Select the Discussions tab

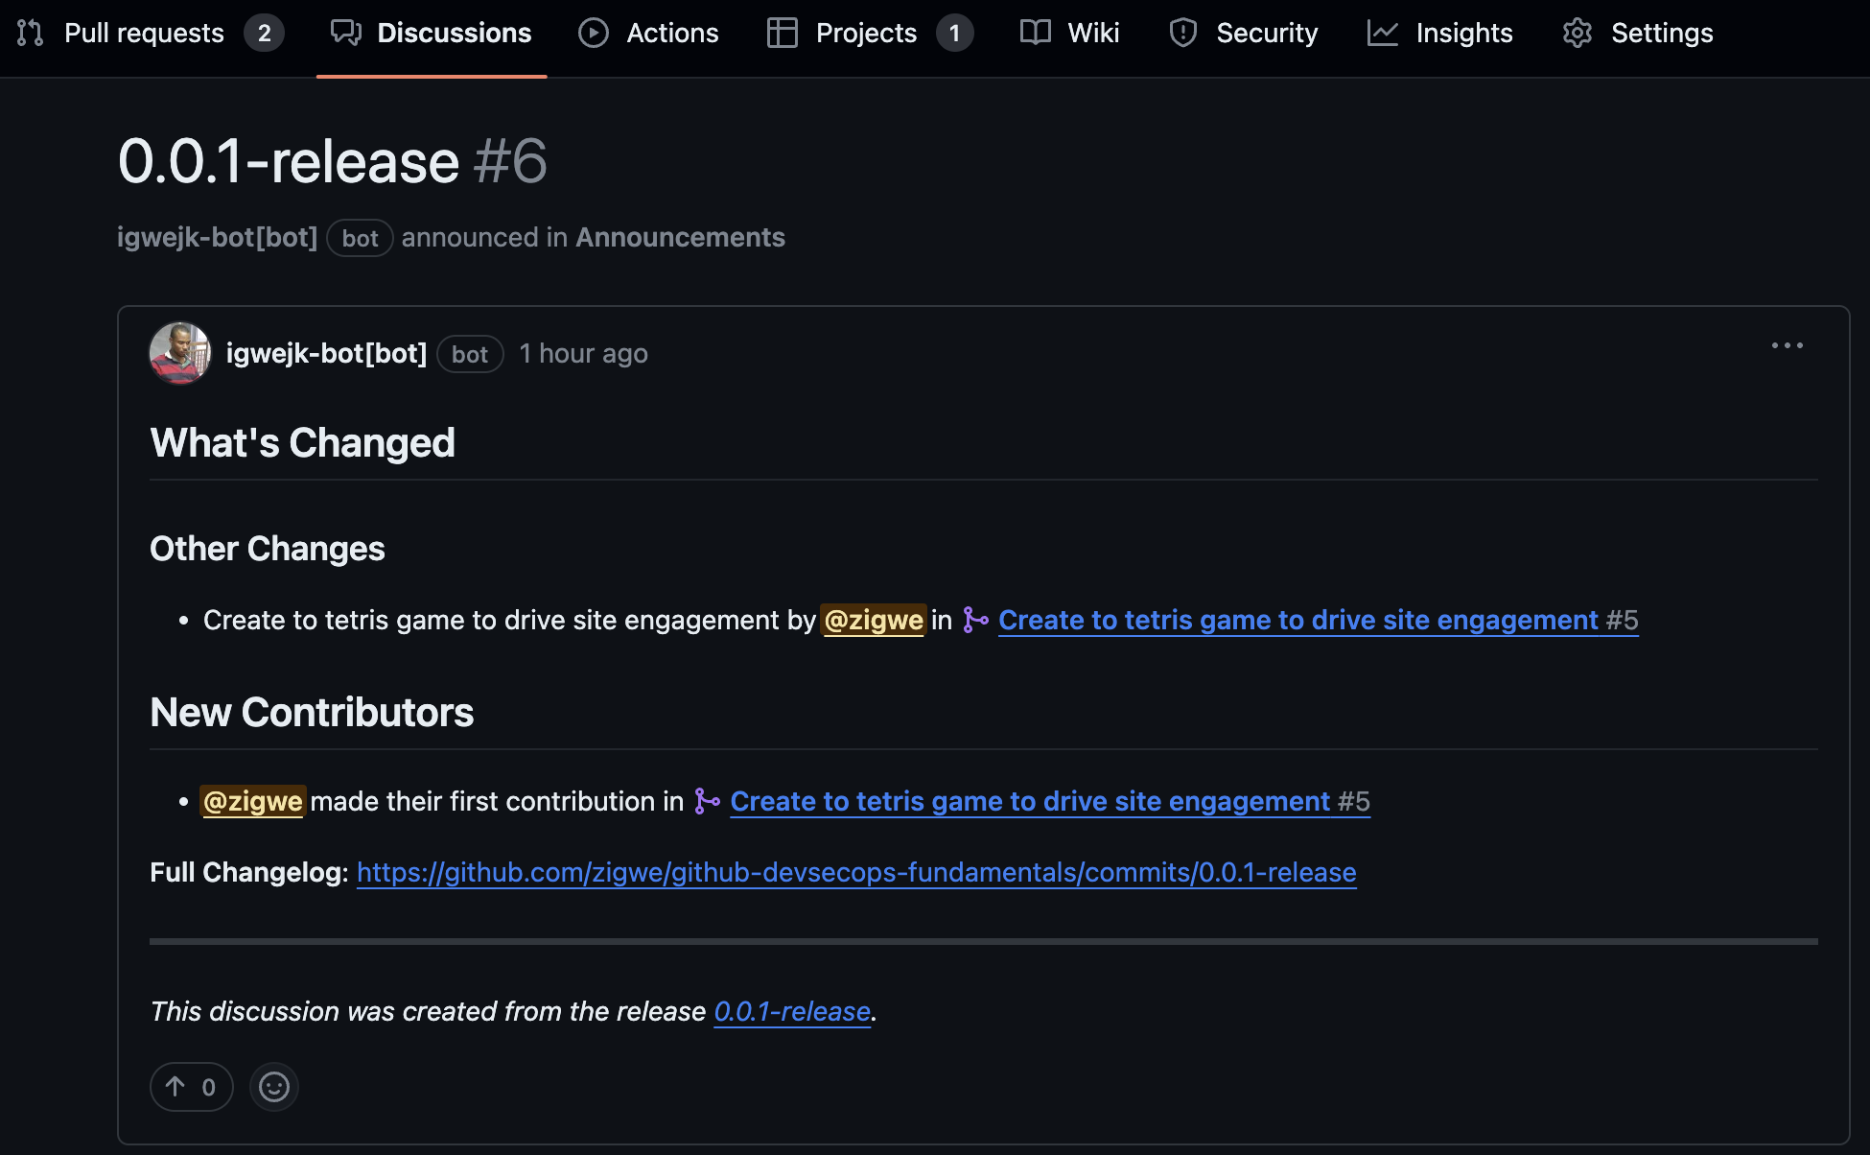[x=432, y=33]
